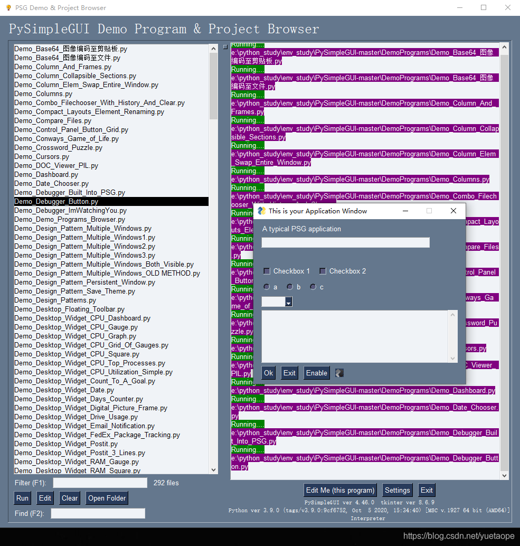Click the Edit button below the filter
Image resolution: width=520 pixels, height=546 pixels.
[x=45, y=498]
